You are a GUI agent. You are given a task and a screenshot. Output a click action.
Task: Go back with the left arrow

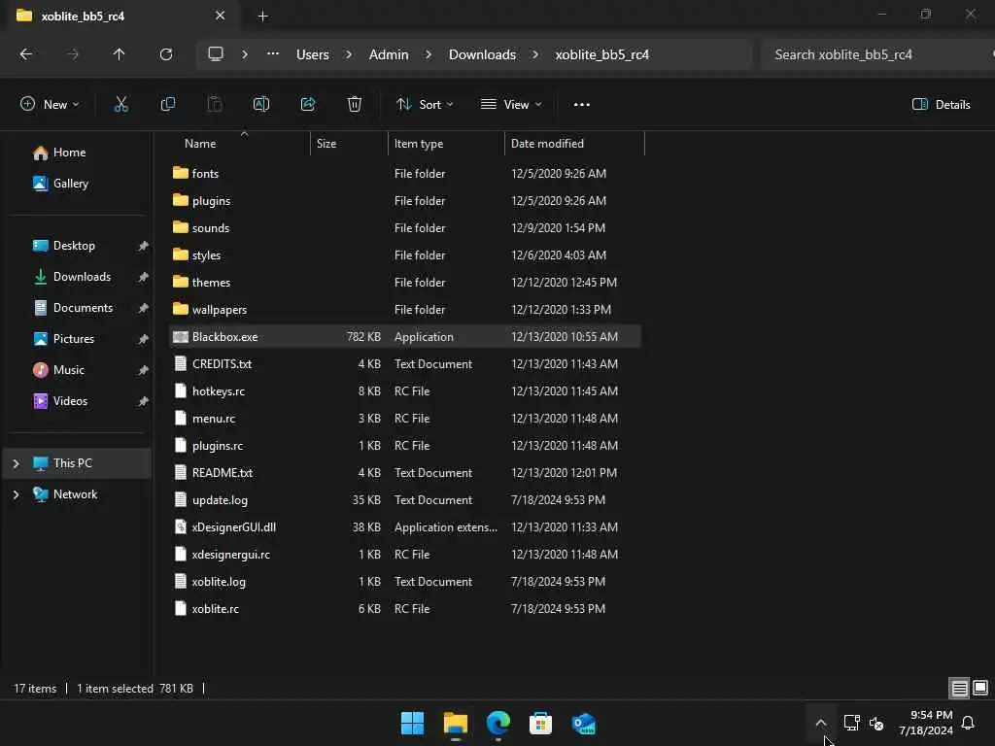[26, 54]
